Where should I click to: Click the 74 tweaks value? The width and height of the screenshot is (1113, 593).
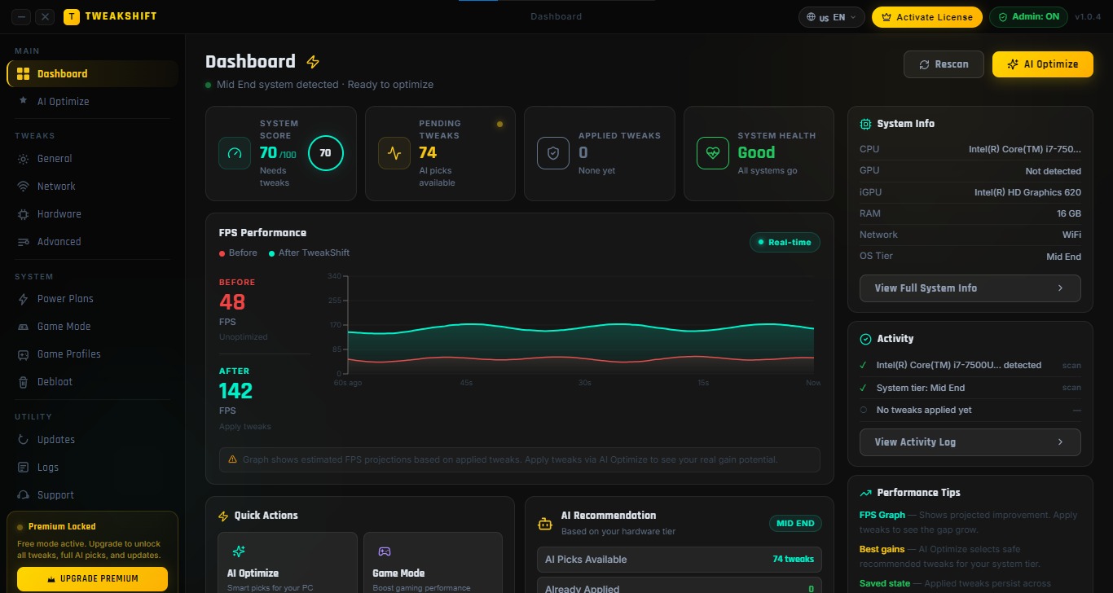point(794,560)
